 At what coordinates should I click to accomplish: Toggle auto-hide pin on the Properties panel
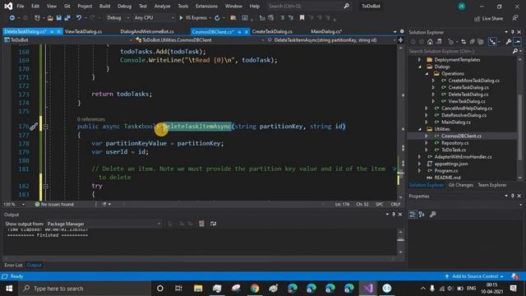coord(513,196)
